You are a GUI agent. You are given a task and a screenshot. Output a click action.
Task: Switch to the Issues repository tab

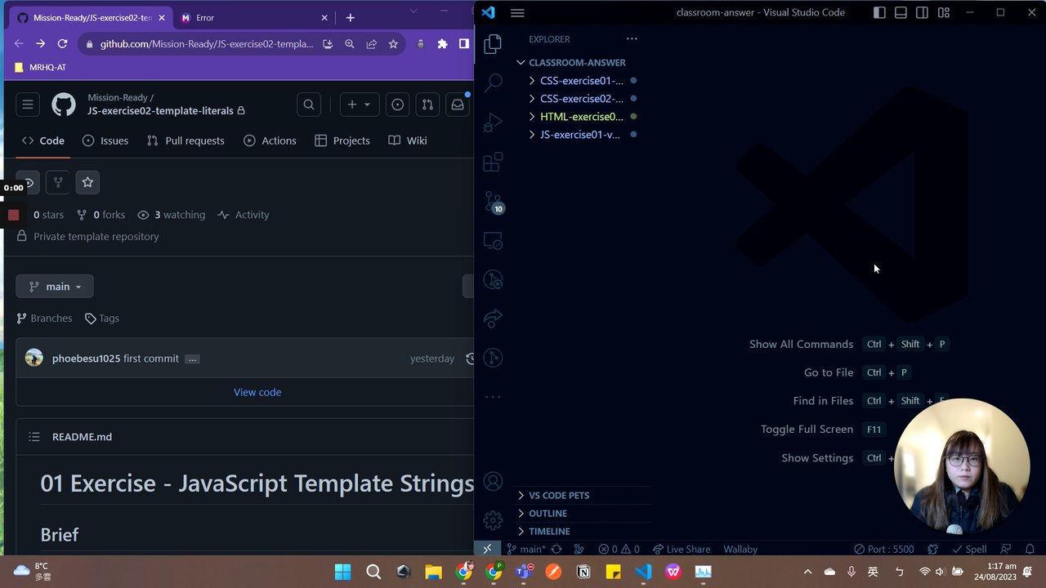point(105,140)
